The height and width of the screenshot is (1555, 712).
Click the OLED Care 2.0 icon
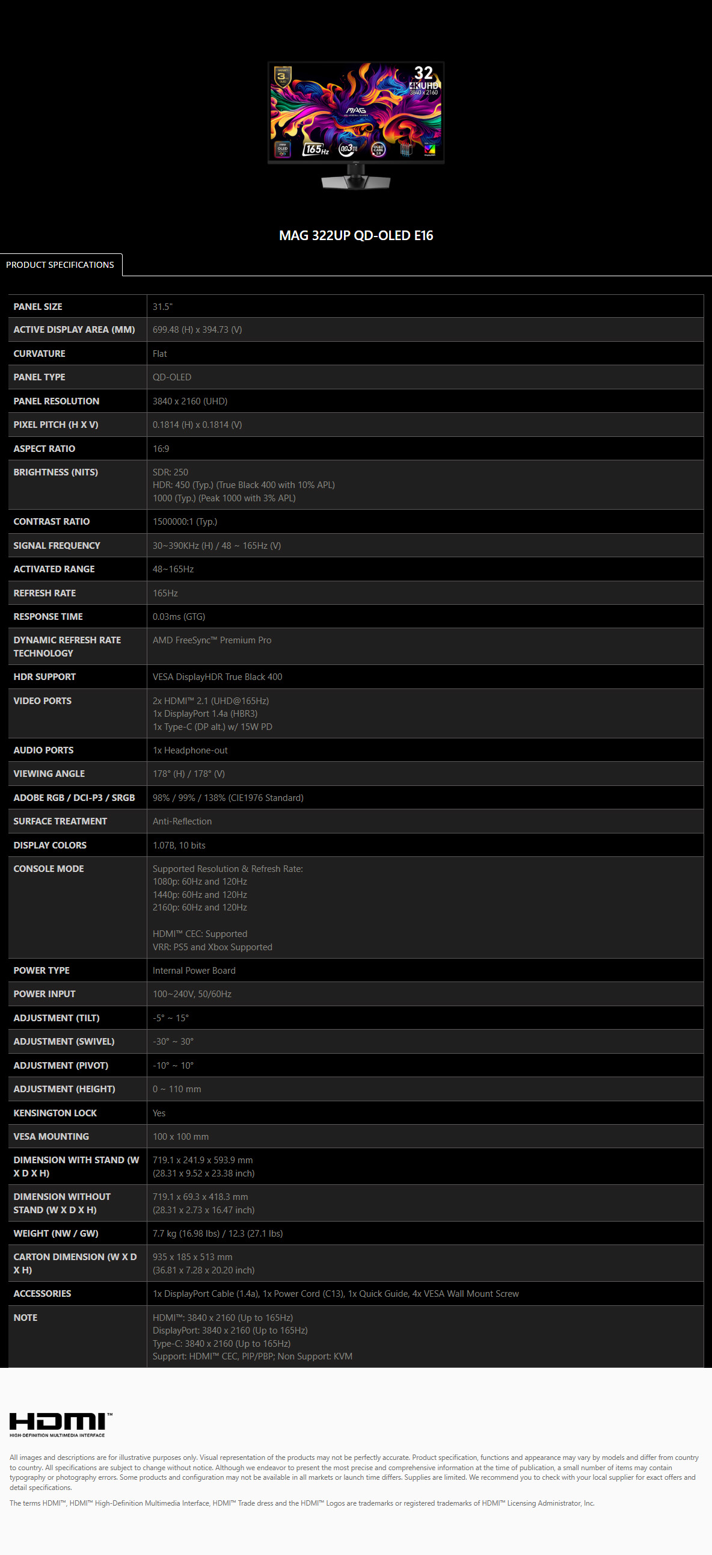(x=378, y=149)
